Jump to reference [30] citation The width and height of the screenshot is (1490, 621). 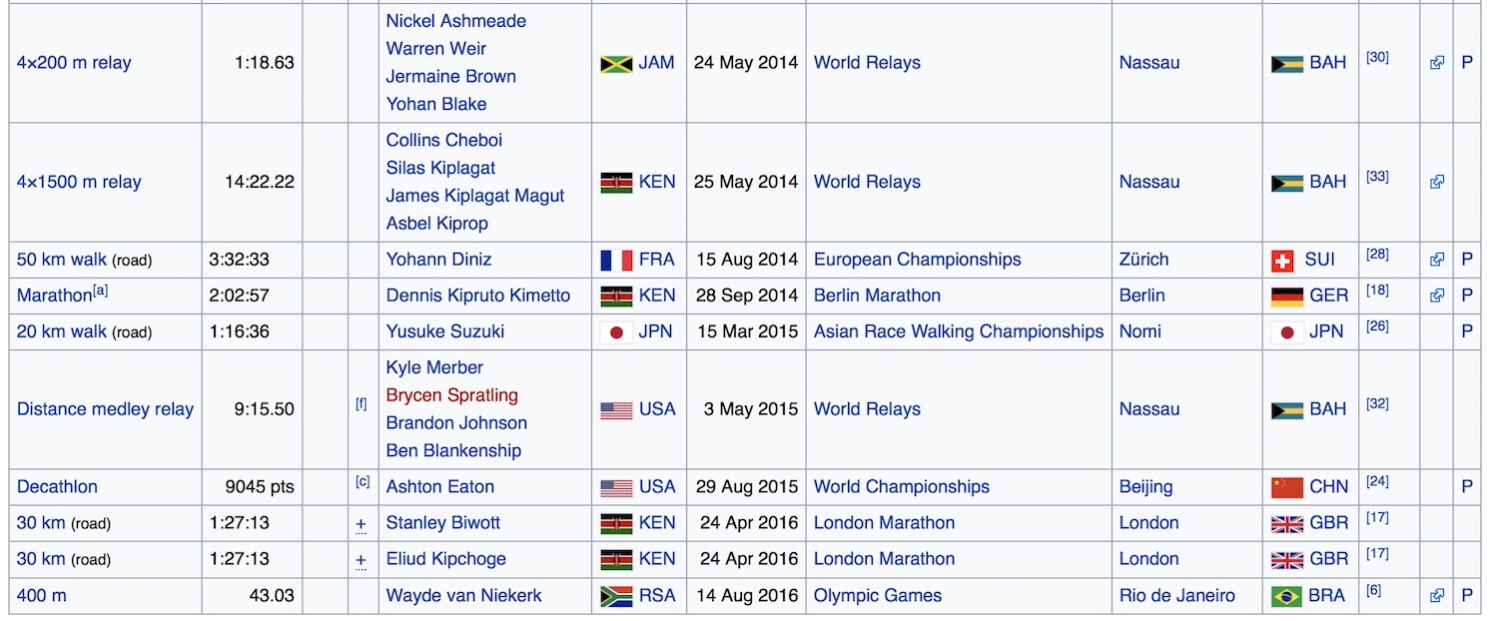click(x=1377, y=58)
